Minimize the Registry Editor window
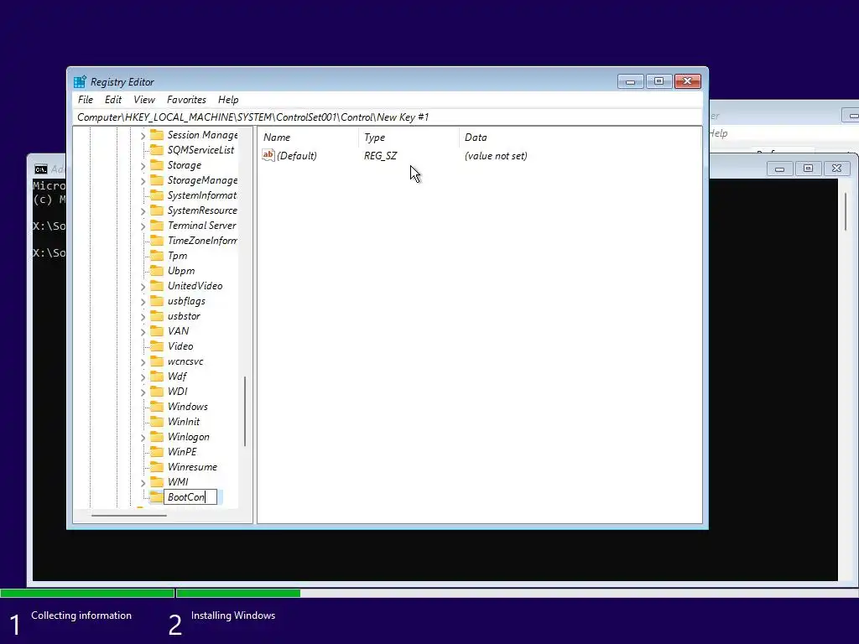Viewport: 859px width, 644px height. point(630,81)
